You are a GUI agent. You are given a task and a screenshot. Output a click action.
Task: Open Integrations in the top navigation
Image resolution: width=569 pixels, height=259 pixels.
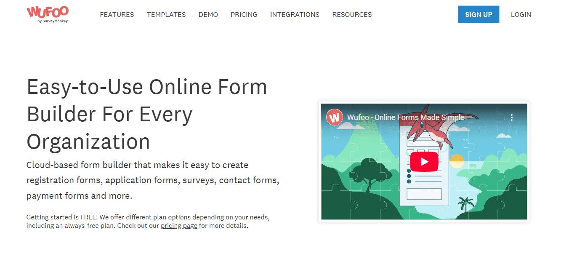[x=295, y=14]
